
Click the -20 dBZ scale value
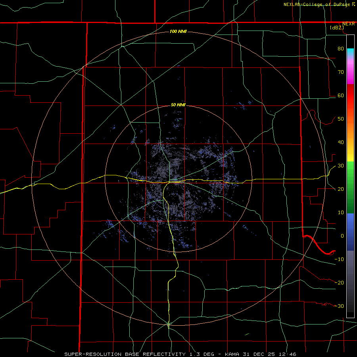[x=339, y=282]
